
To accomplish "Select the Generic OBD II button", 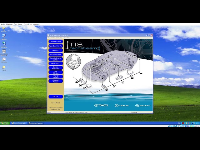I will 56,63.
